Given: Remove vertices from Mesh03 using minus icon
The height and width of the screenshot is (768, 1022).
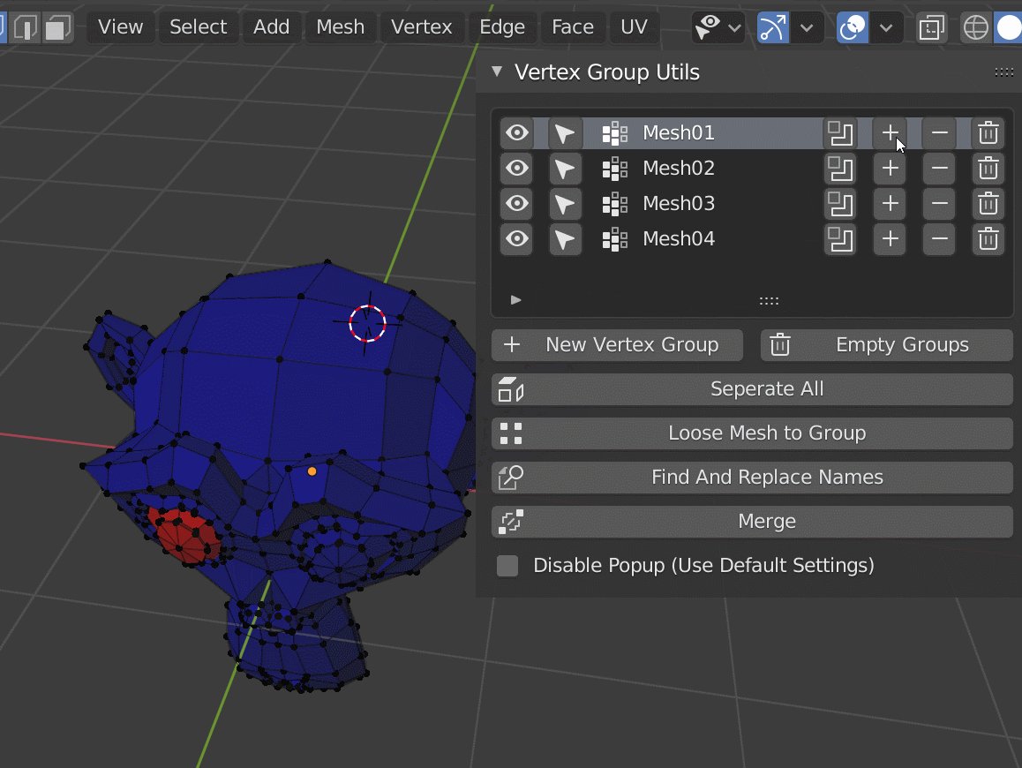Looking at the screenshot, I should [939, 204].
